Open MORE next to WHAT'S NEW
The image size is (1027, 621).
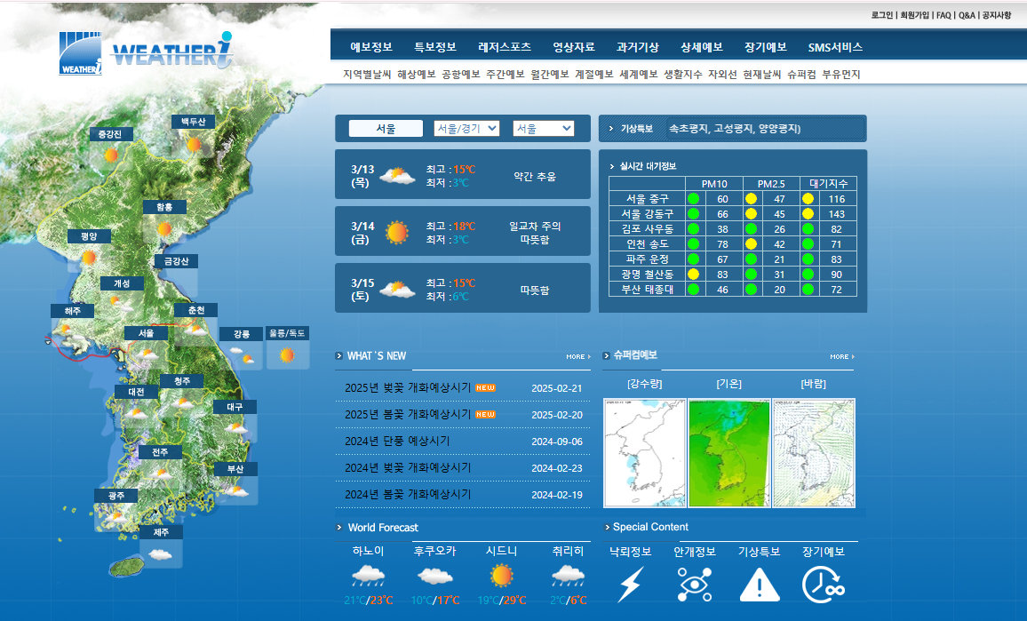576,355
